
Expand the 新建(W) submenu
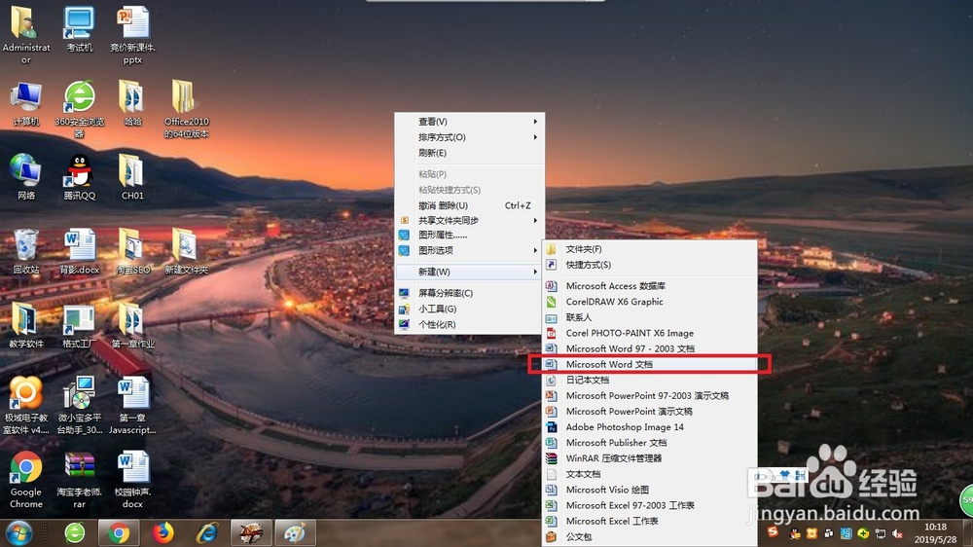[470, 272]
